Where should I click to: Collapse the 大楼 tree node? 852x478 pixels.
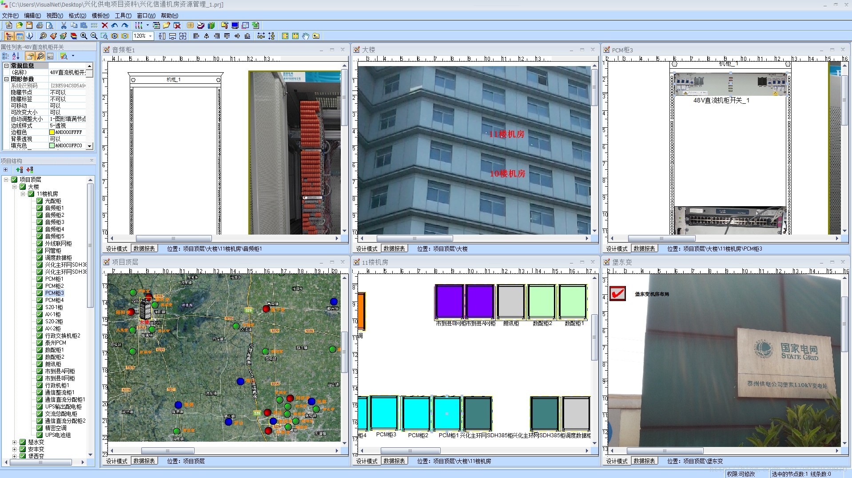coord(14,187)
